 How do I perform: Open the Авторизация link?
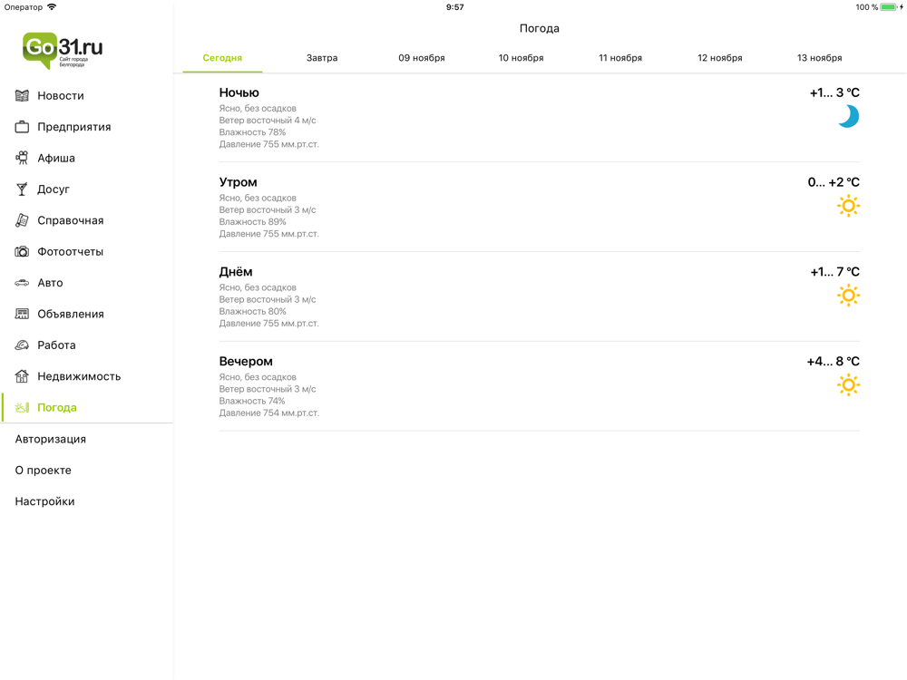(x=50, y=440)
